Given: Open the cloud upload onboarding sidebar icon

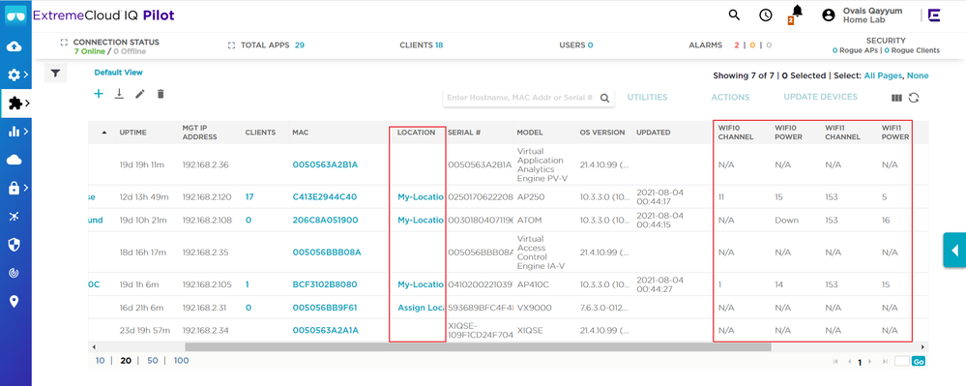Looking at the screenshot, I should 15,46.
